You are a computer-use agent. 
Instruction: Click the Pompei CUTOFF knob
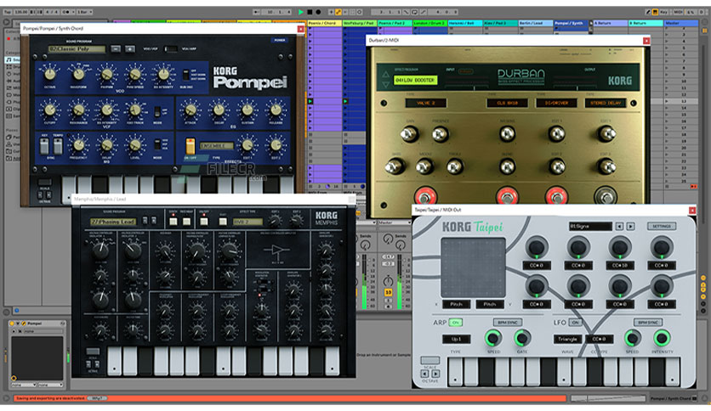coord(50,110)
